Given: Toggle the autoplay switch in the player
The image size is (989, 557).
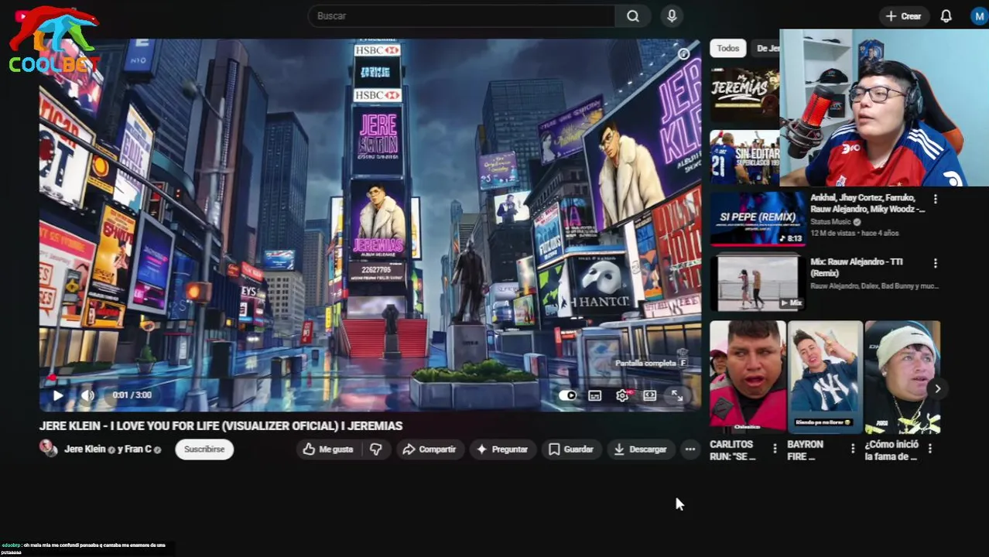Looking at the screenshot, I should [567, 395].
